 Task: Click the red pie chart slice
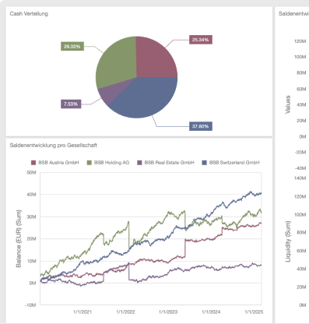(153, 58)
